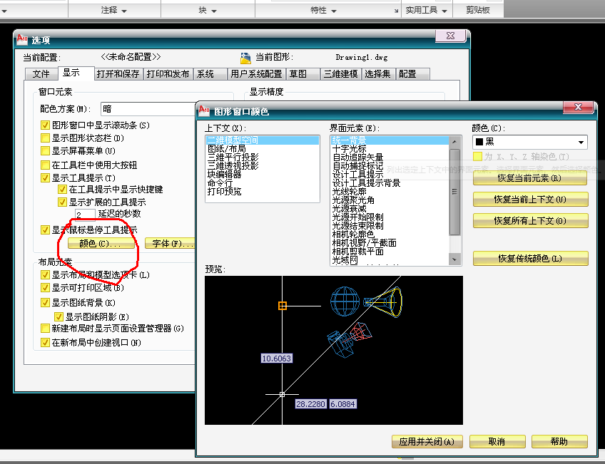Switch to the 选择集 tab
Screen dimensions: 605x464
[x=377, y=73]
